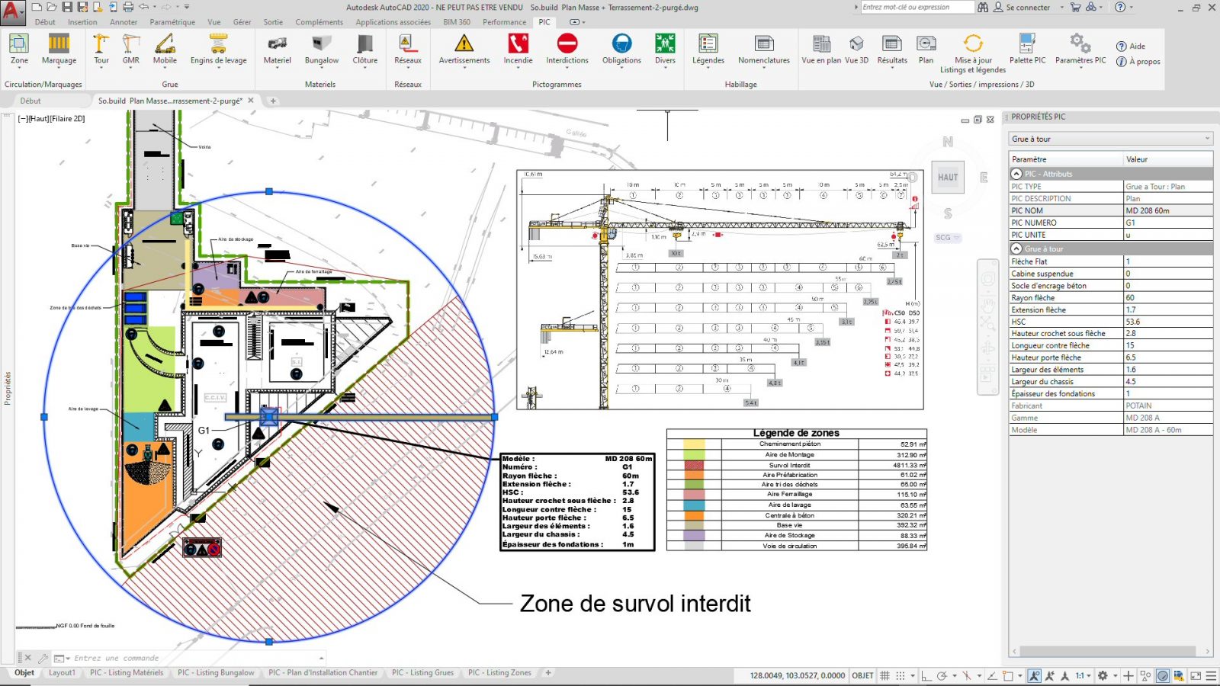Viewport: 1220px width, 686px height.
Task: Open the Résultats tool
Action: (892, 50)
